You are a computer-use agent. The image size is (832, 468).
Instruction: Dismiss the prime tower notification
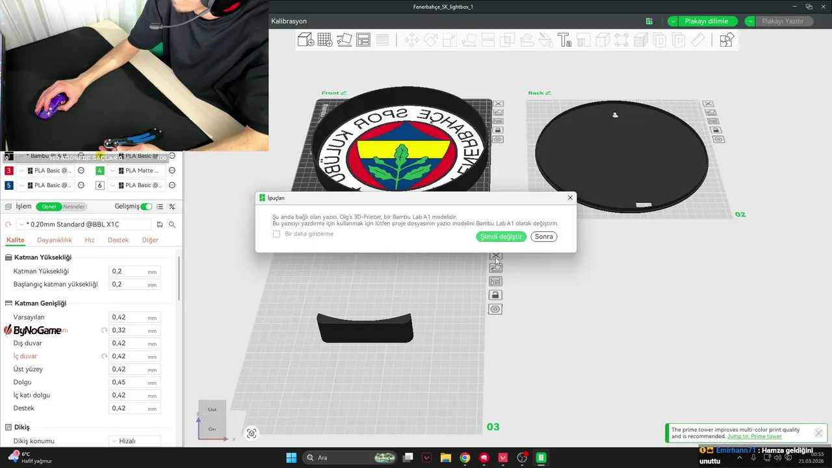(818, 433)
